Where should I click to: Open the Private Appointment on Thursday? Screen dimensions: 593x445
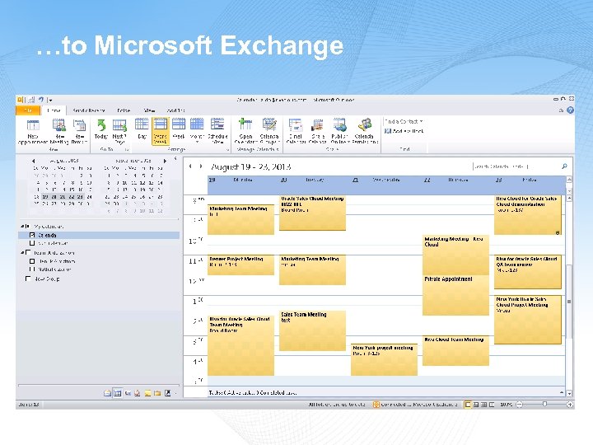pos(455,295)
